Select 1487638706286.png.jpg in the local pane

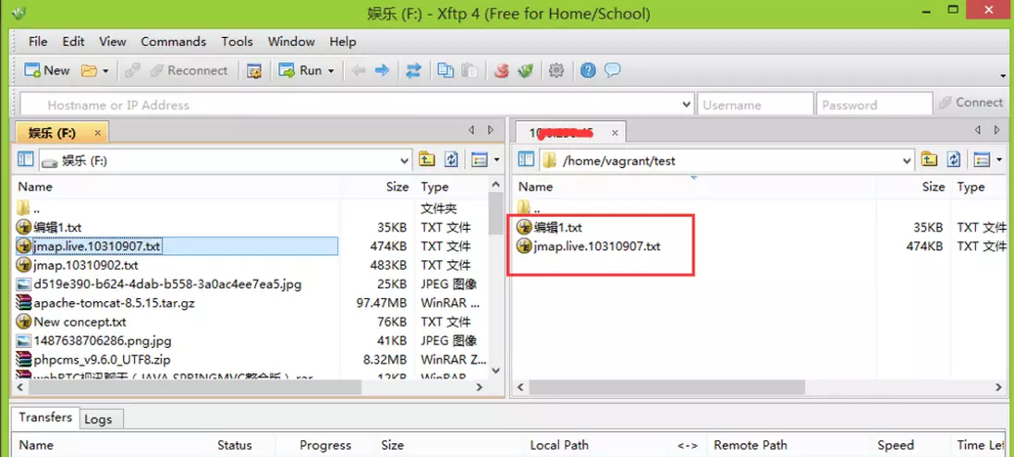[x=103, y=341]
